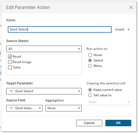Select the Set value to option
138x133 pixels.
tap(90, 95)
